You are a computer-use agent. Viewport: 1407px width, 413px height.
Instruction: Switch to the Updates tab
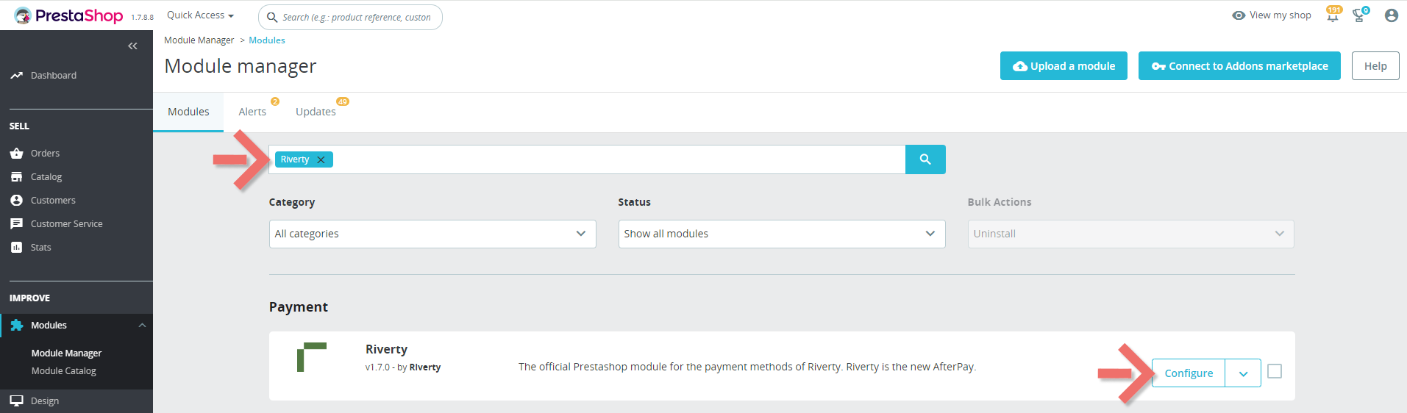(x=316, y=112)
